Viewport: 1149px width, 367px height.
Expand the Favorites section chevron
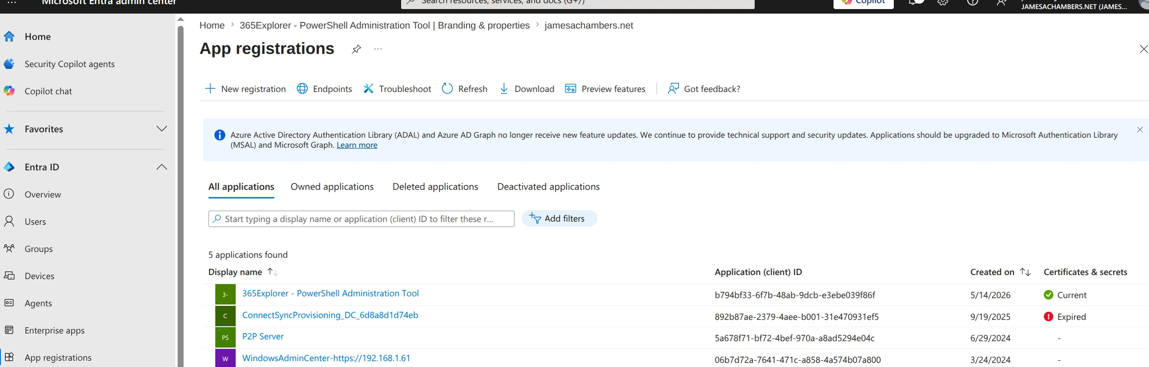pyautogui.click(x=162, y=129)
